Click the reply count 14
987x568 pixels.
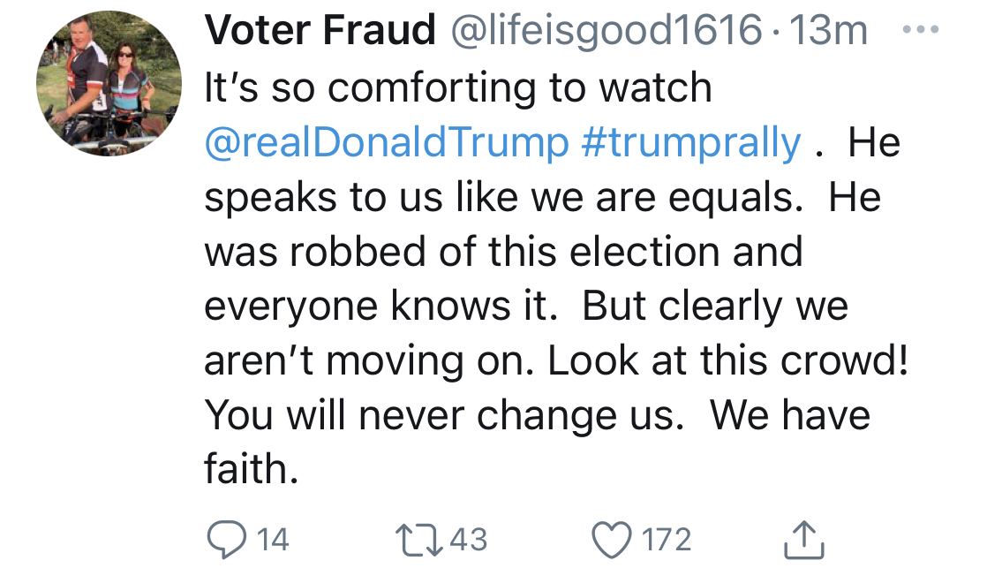tap(273, 539)
